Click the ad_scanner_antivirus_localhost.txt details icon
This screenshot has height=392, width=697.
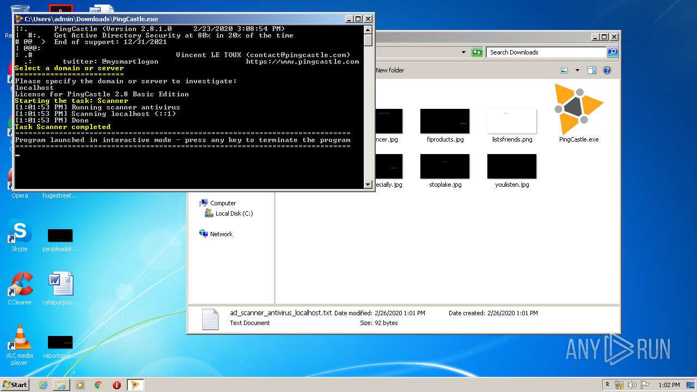pyautogui.click(x=210, y=319)
